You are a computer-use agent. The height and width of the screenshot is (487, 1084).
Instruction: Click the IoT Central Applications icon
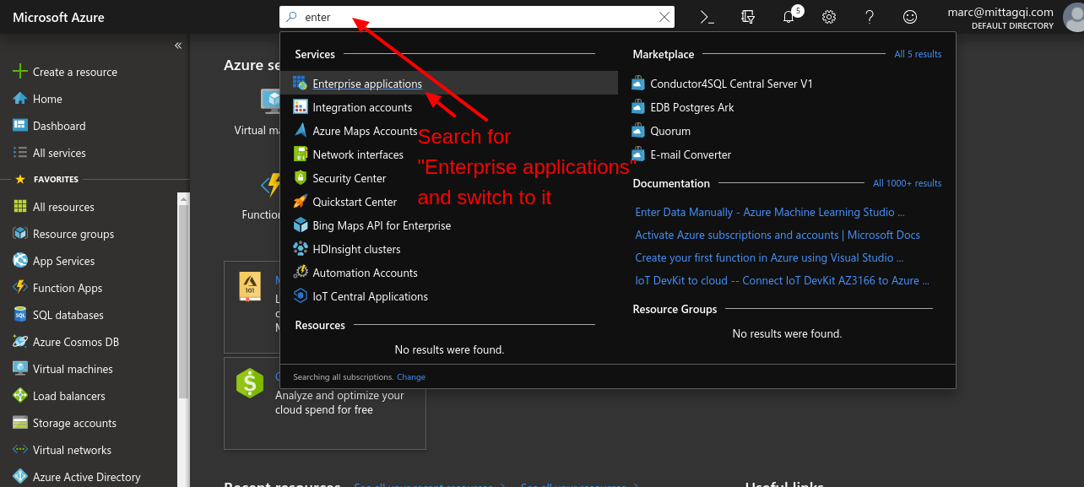tap(300, 295)
